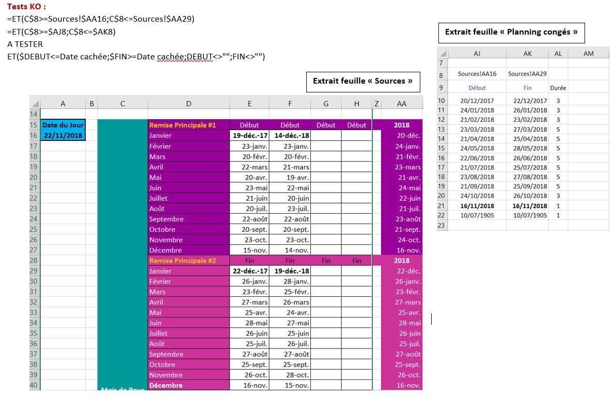Click column header D in the Sources sheet
Screen dimensions: 615x397
[188, 104]
